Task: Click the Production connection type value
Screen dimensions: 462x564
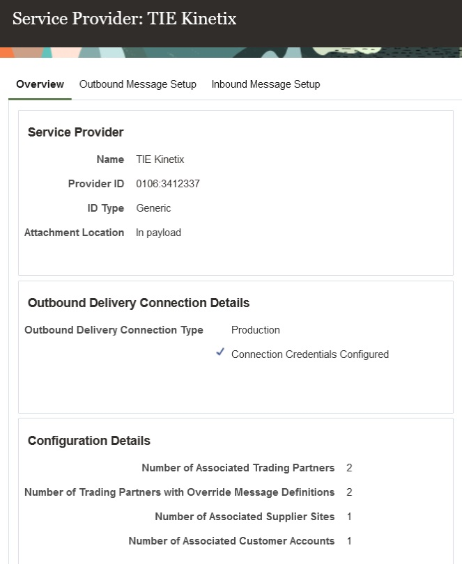Action: (255, 329)
